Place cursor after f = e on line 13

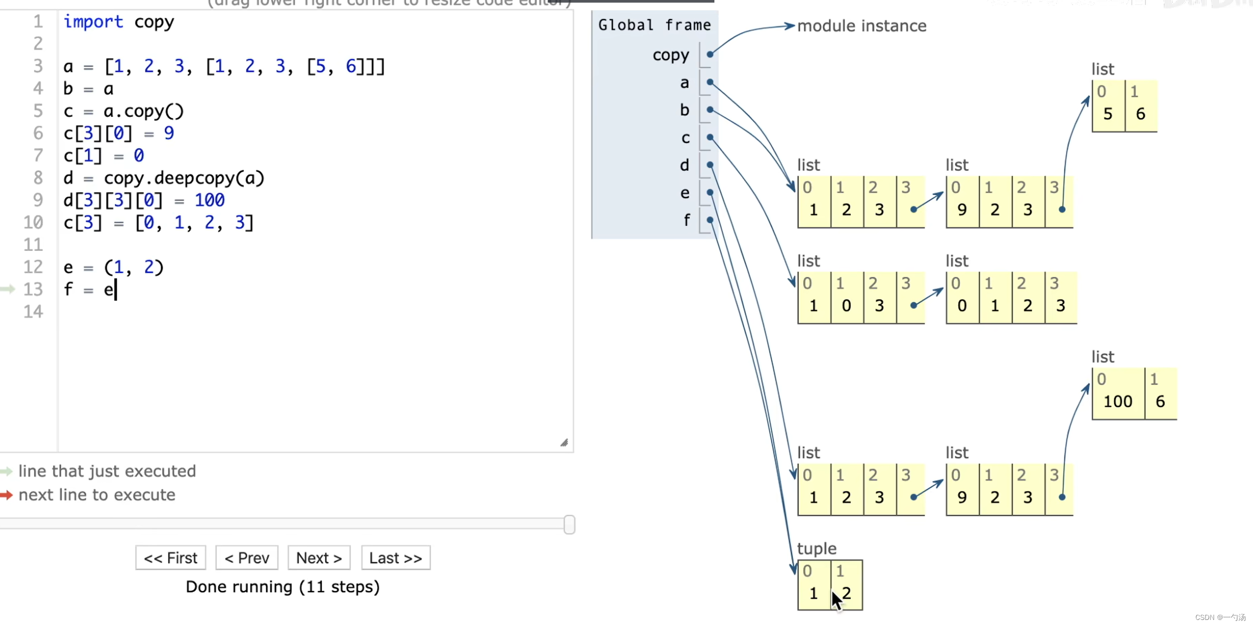tap(115, 290)
